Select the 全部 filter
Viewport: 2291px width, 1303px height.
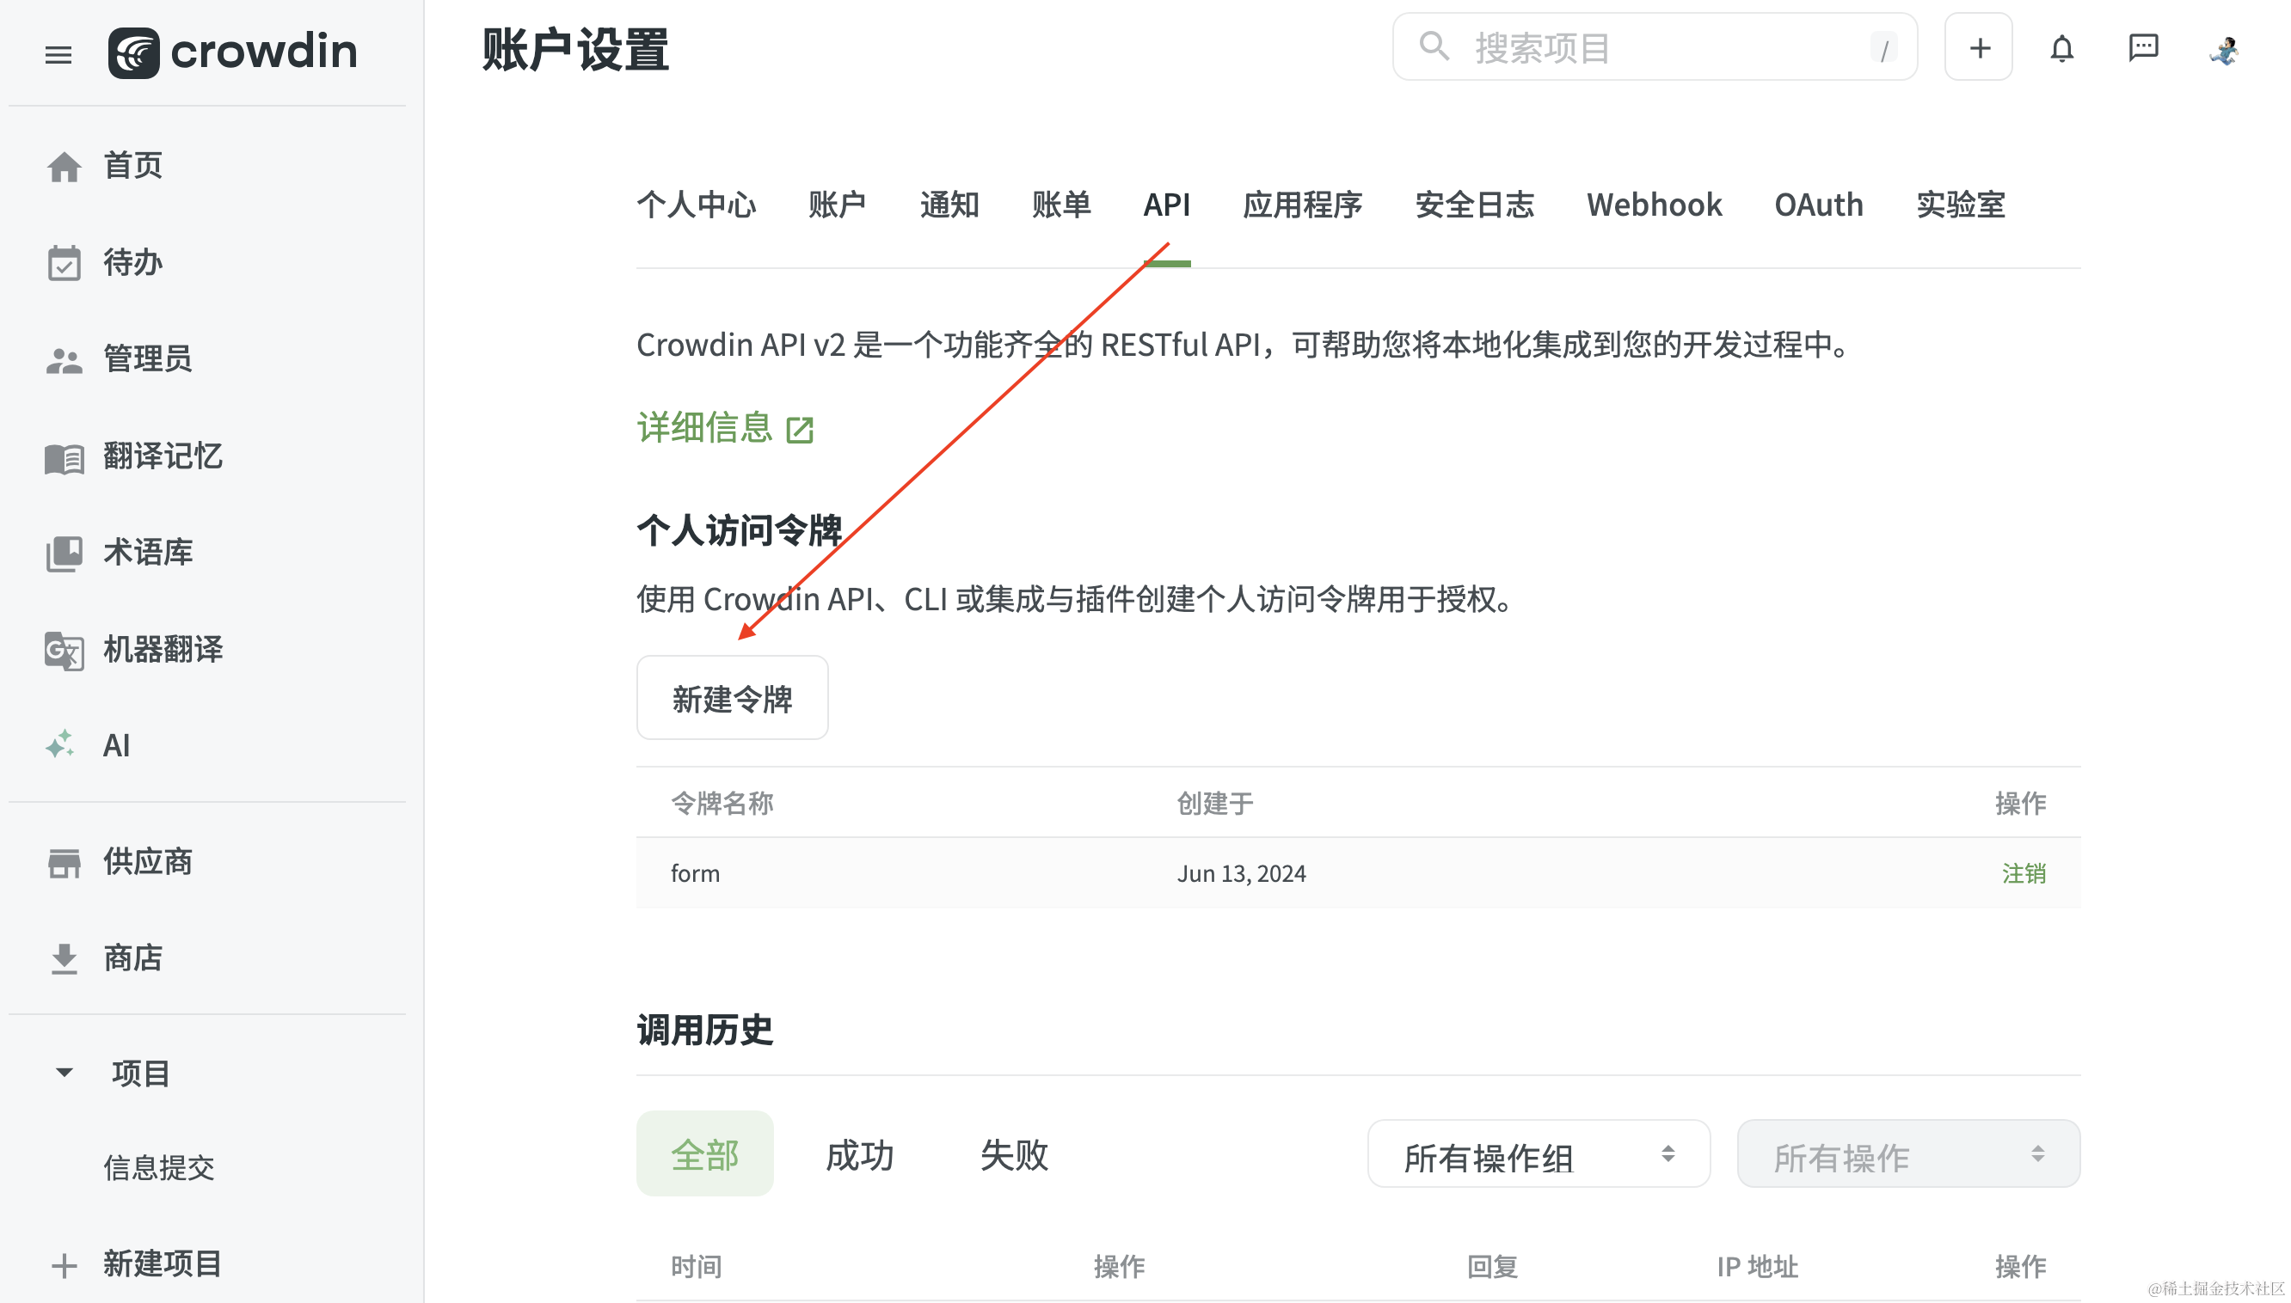point(704,1153)
